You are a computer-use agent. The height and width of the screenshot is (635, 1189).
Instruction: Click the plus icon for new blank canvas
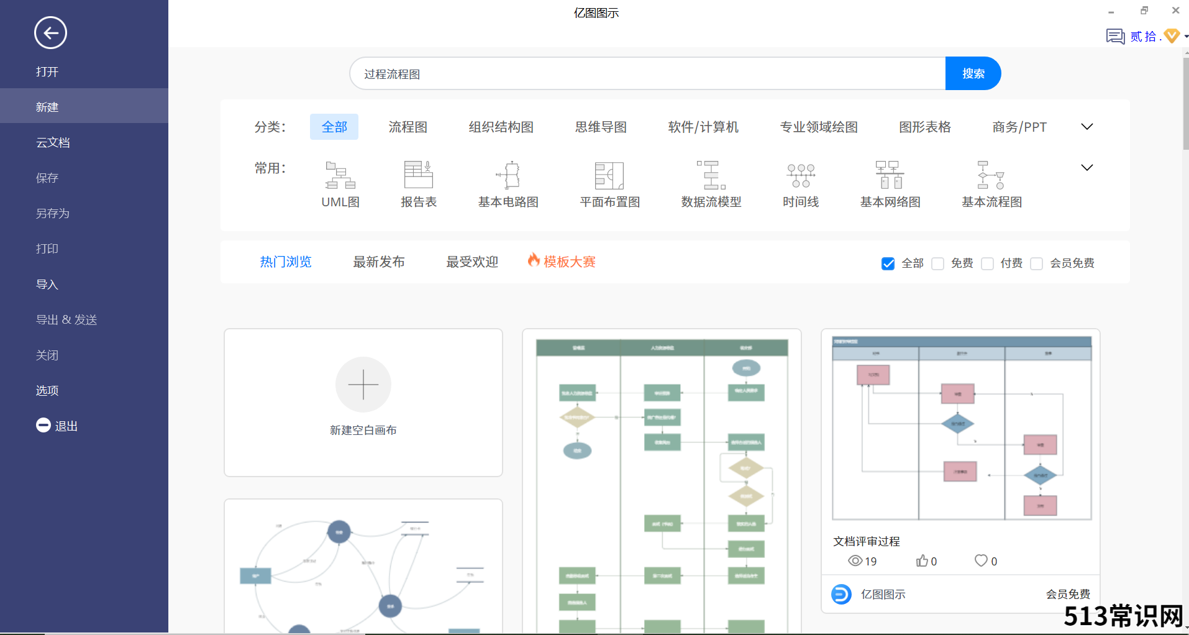click(363, 385)
